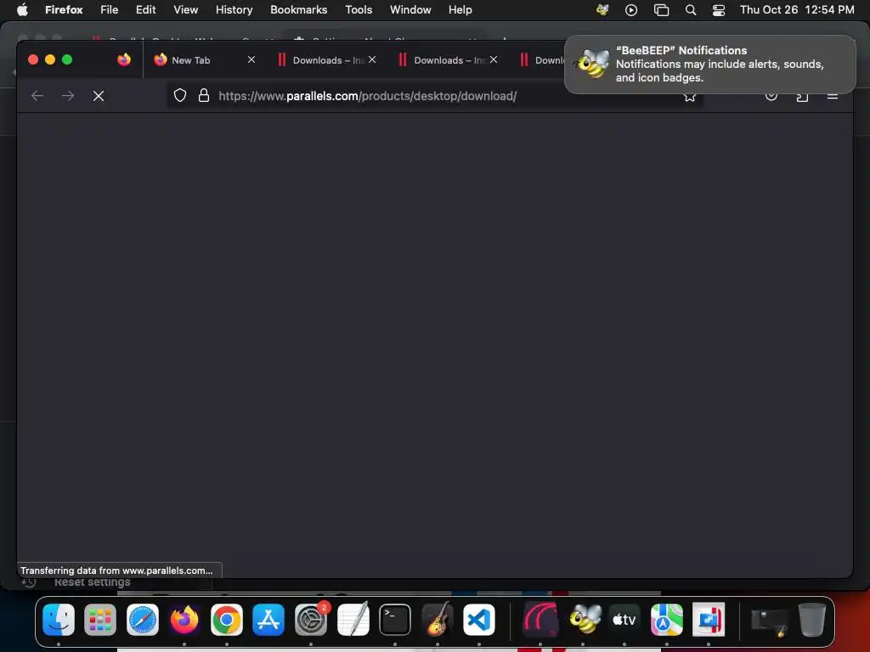Open the Apple menu
870x652 pixels.
click(22, 9)
